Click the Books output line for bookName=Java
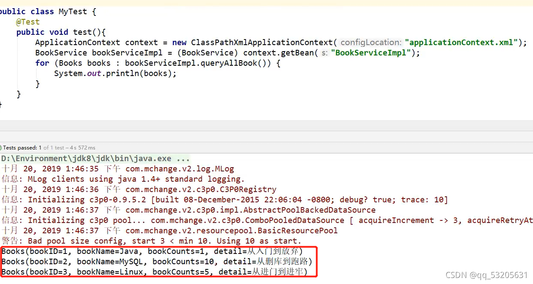Screen dimensions: 533x284 150,251
